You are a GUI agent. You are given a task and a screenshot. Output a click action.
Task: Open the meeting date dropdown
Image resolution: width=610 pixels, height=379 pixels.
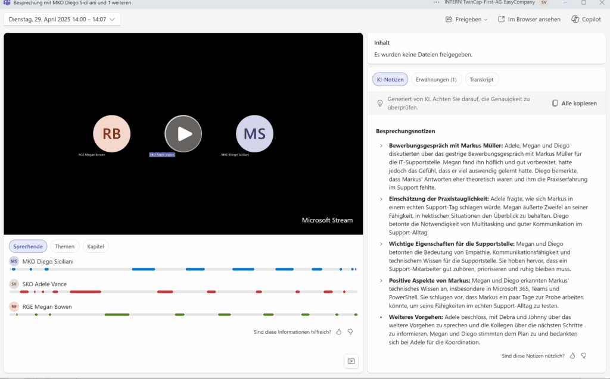point(62,19)
